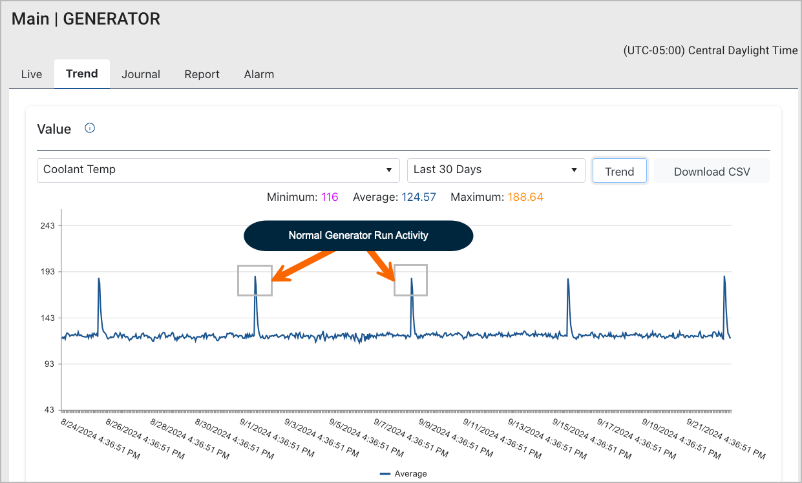The width and height of the screenshot is (802, 483).
Task: Click the Trend button
Action: click(619, 171)
